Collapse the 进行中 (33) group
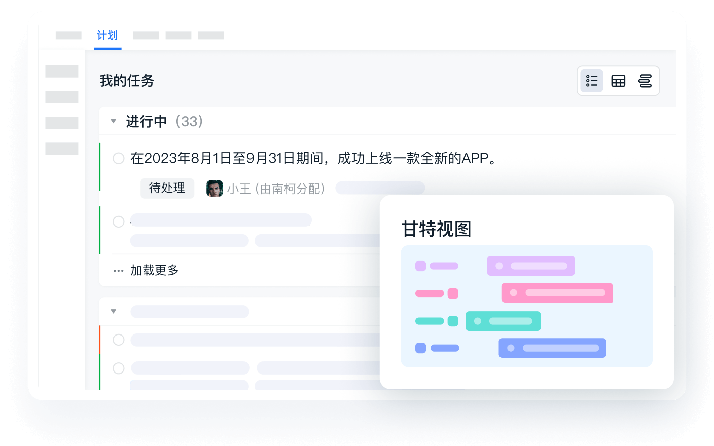The image size is (714, 446). (x=114, y=121)
